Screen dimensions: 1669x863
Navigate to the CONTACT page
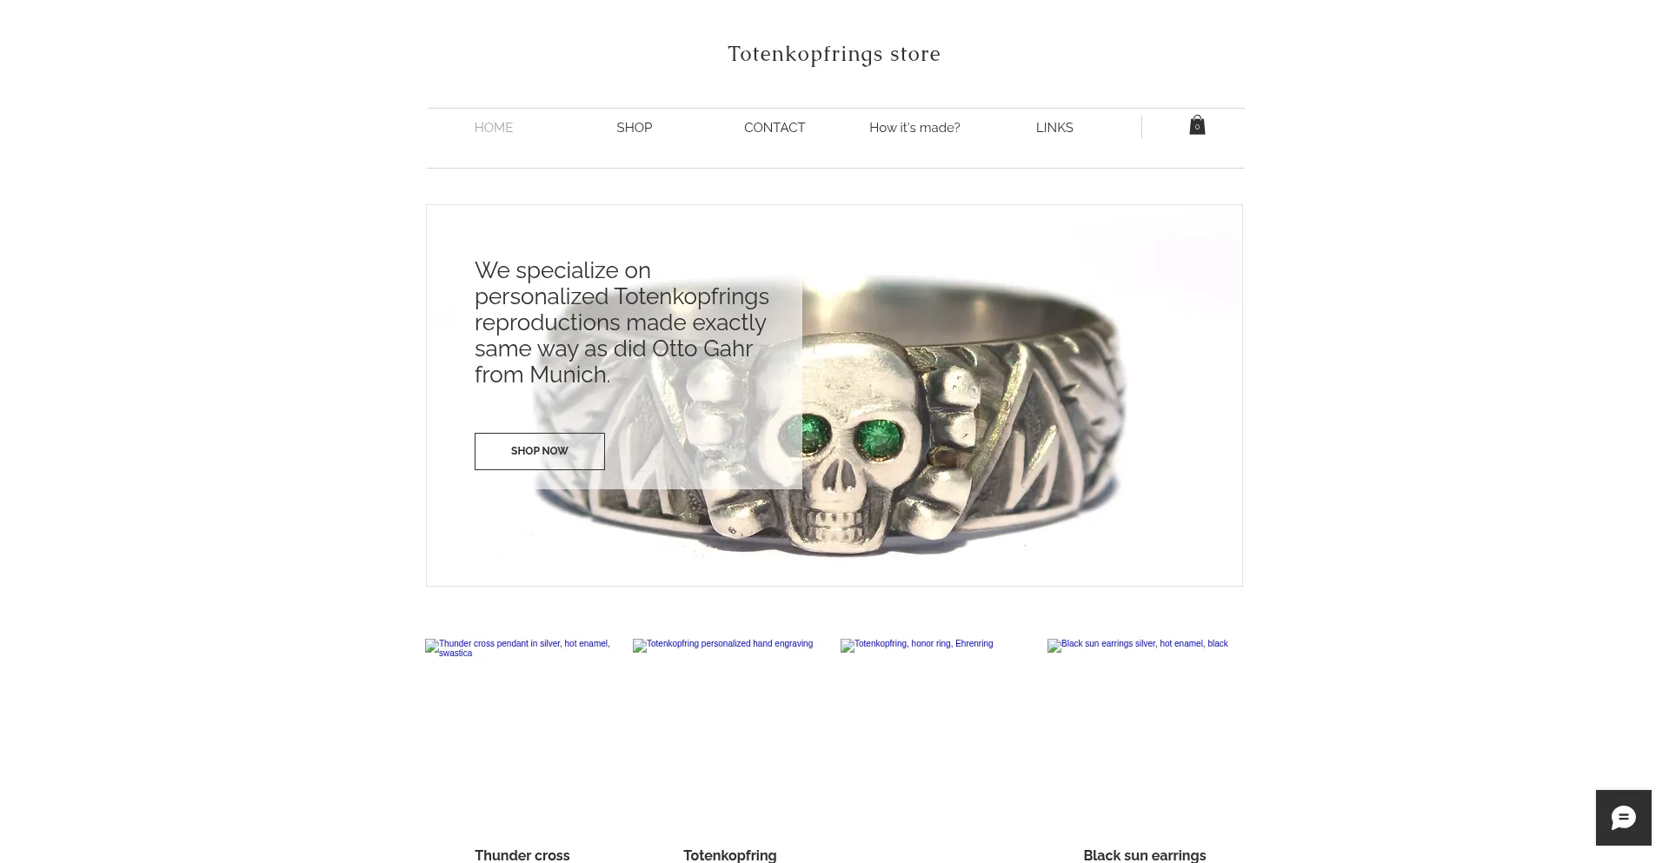coord(775,128)
